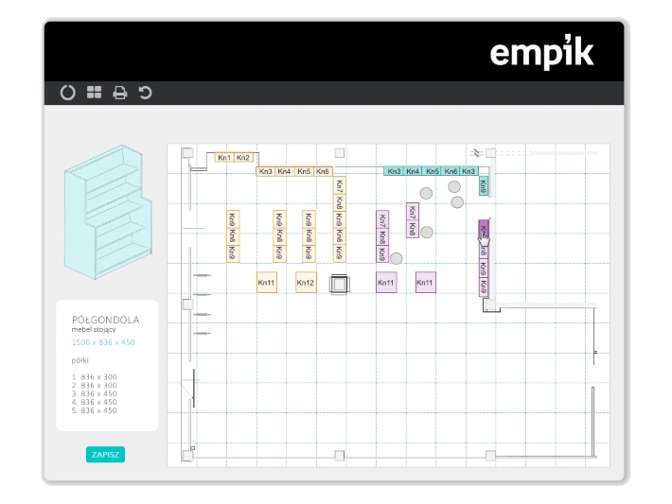
Task: Click shelf entry '5. 836 x 450'
Action: [x=94, y=410]
